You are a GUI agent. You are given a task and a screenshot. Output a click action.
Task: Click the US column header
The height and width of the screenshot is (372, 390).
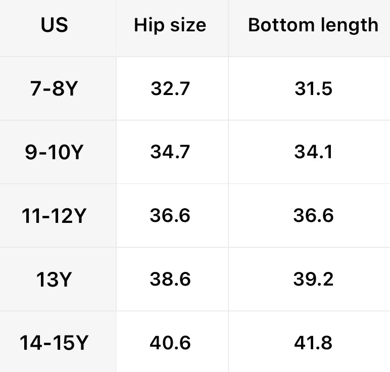(x=54, y=25)
